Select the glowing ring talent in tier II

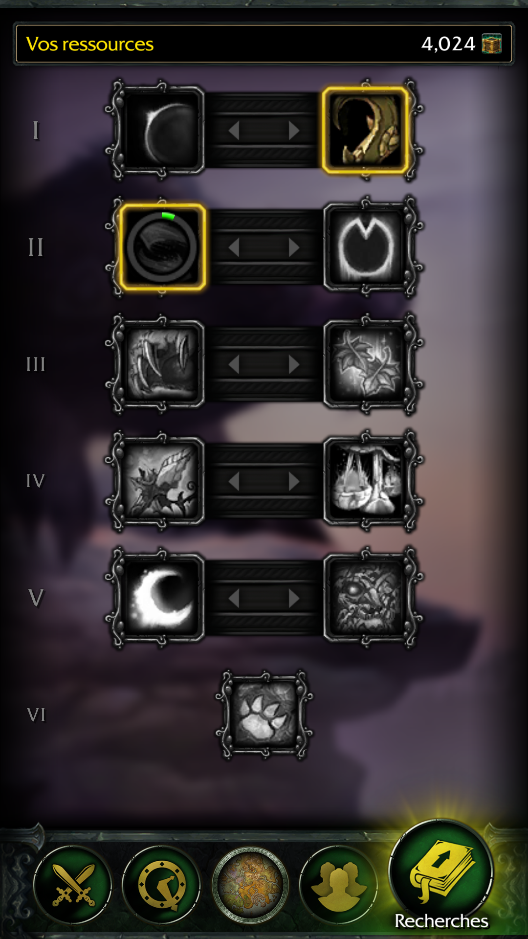pyautogui.click(x=365, y=247)
